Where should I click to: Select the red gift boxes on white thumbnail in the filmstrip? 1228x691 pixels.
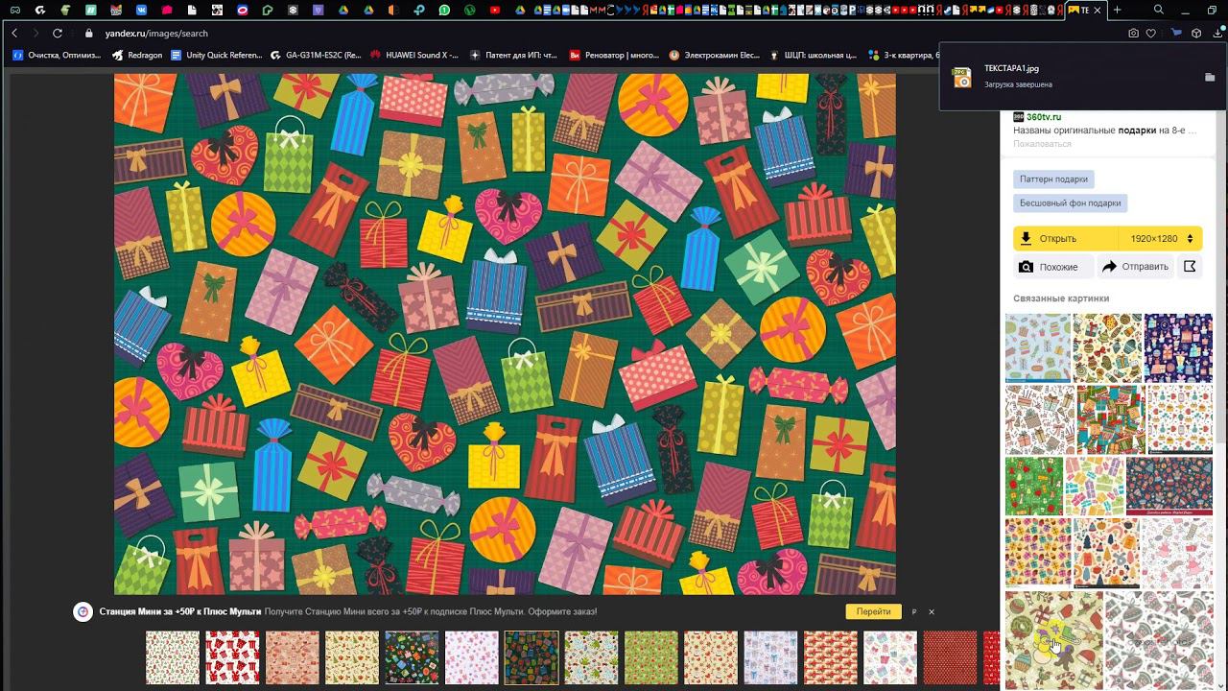[x=232, y=657]
